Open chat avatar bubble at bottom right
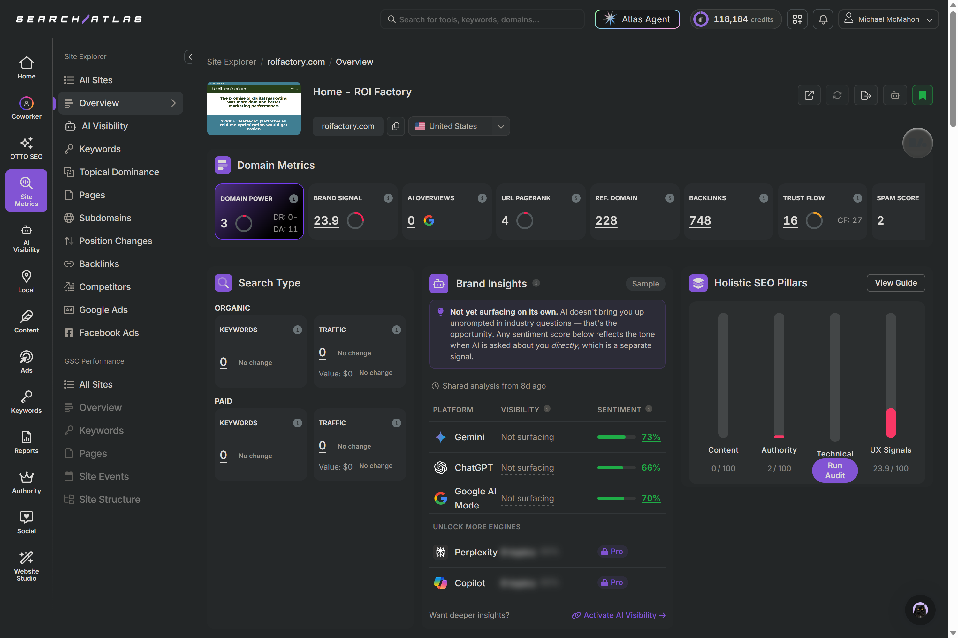This screenshot has width=958, height=638. click(920, 610)
